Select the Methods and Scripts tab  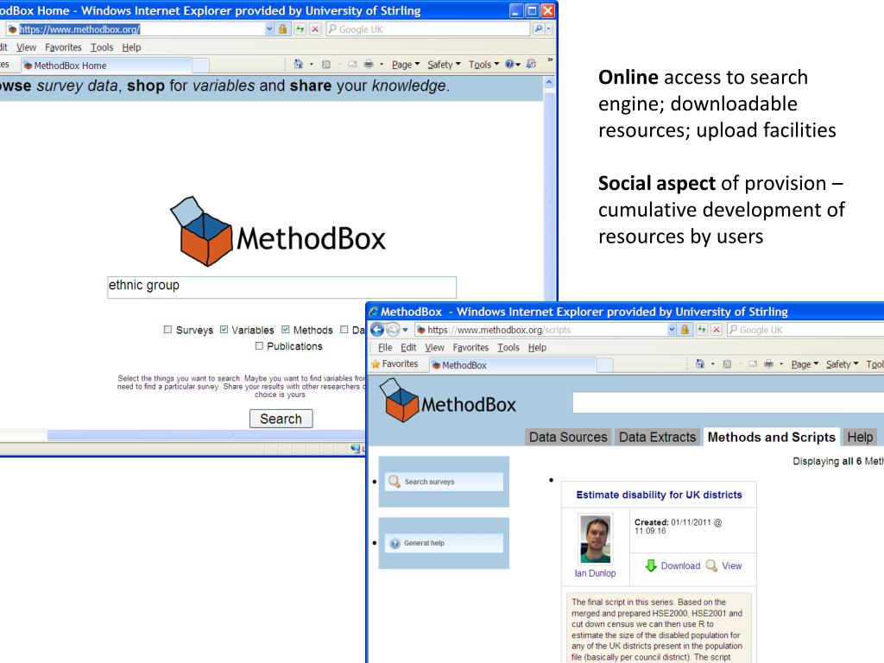[x=771, y=437]
